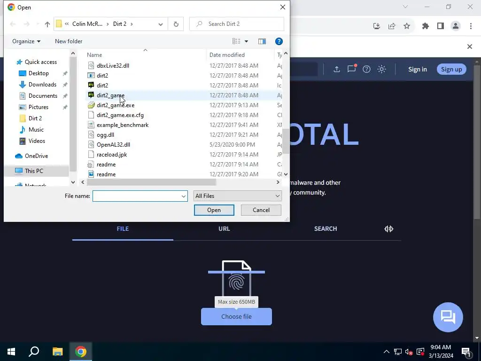Image resolution: width=481 pixels, height=361 pixels.
Task: Select the ogg.dll file
Action: [x=105, y=135]
